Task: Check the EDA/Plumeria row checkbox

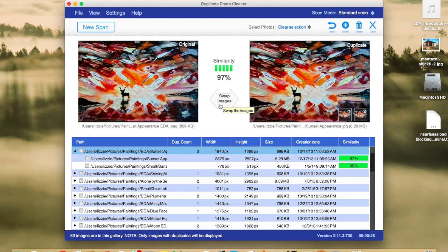Action: pyautogui.click(x=81, y=196)
